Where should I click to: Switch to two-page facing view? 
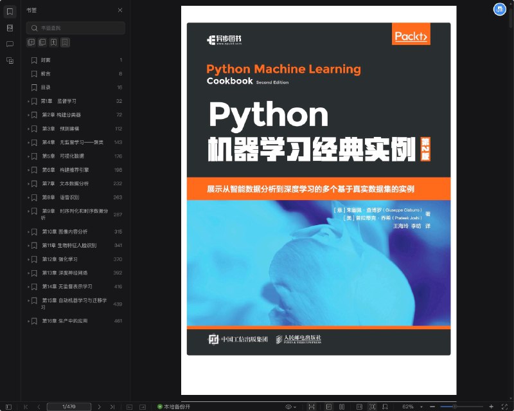pos(342,406)
